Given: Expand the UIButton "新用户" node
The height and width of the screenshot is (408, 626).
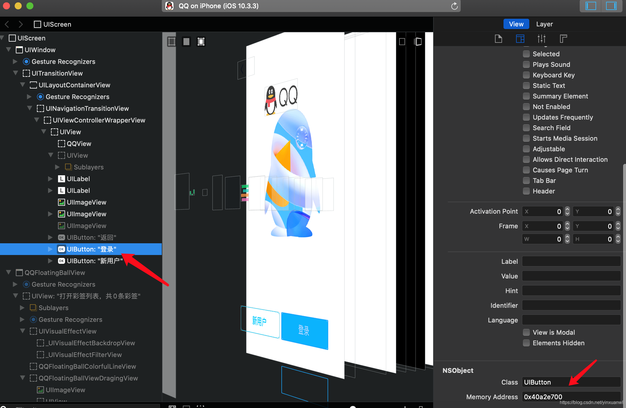Looking at the screenshot, I should (50, 261).
